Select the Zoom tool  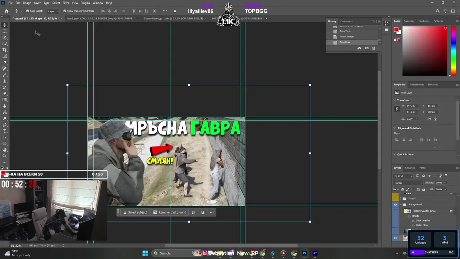[5, 156]
